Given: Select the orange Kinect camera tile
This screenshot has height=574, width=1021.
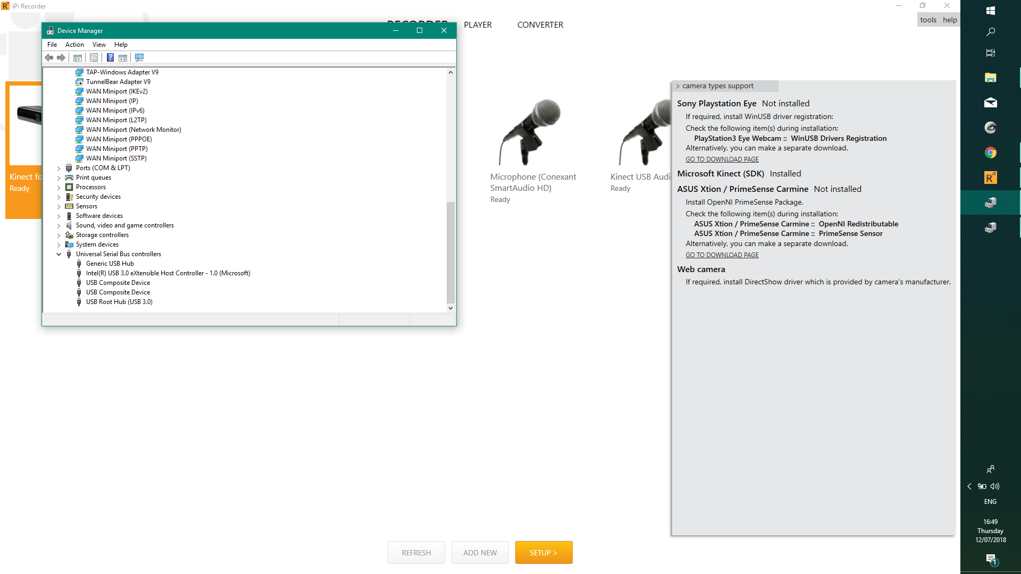Looking at the screenshot, I should 23,150.
